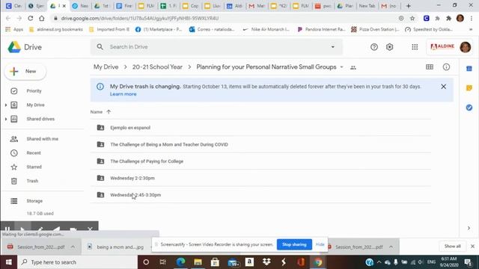Dismiss the trash change notice
Image resolution: width=479 pixels, height=269 pixels.
click(x=444, y=87)
